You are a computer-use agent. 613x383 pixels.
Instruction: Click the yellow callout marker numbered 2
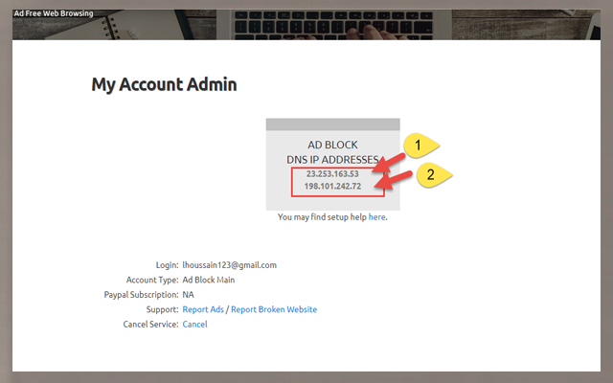(x=431, y=175)
